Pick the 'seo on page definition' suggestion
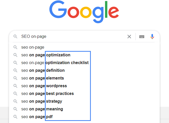169x123 pixels. (x=43, y=71)
